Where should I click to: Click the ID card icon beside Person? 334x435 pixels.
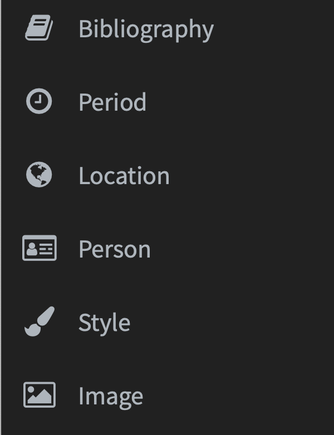[x=39, y=249]
